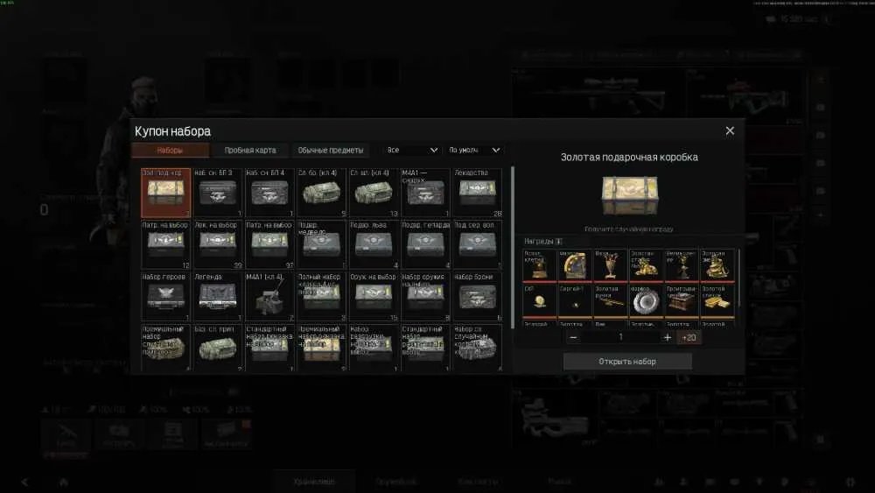The image size is (875, 493).
Task: Switch to the Пробная карта tab
Action: point(250,151)
